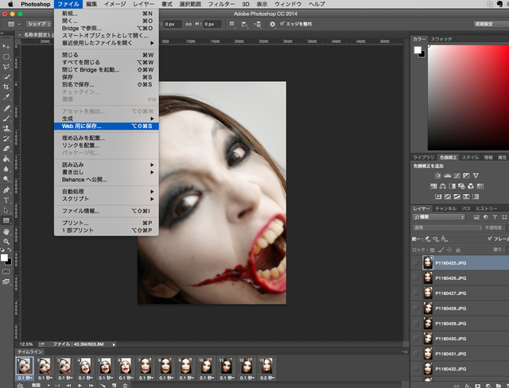Open the loop option 無限 dropdown
The width and height of the screenshot is (509, 388).
coord(40,386)
